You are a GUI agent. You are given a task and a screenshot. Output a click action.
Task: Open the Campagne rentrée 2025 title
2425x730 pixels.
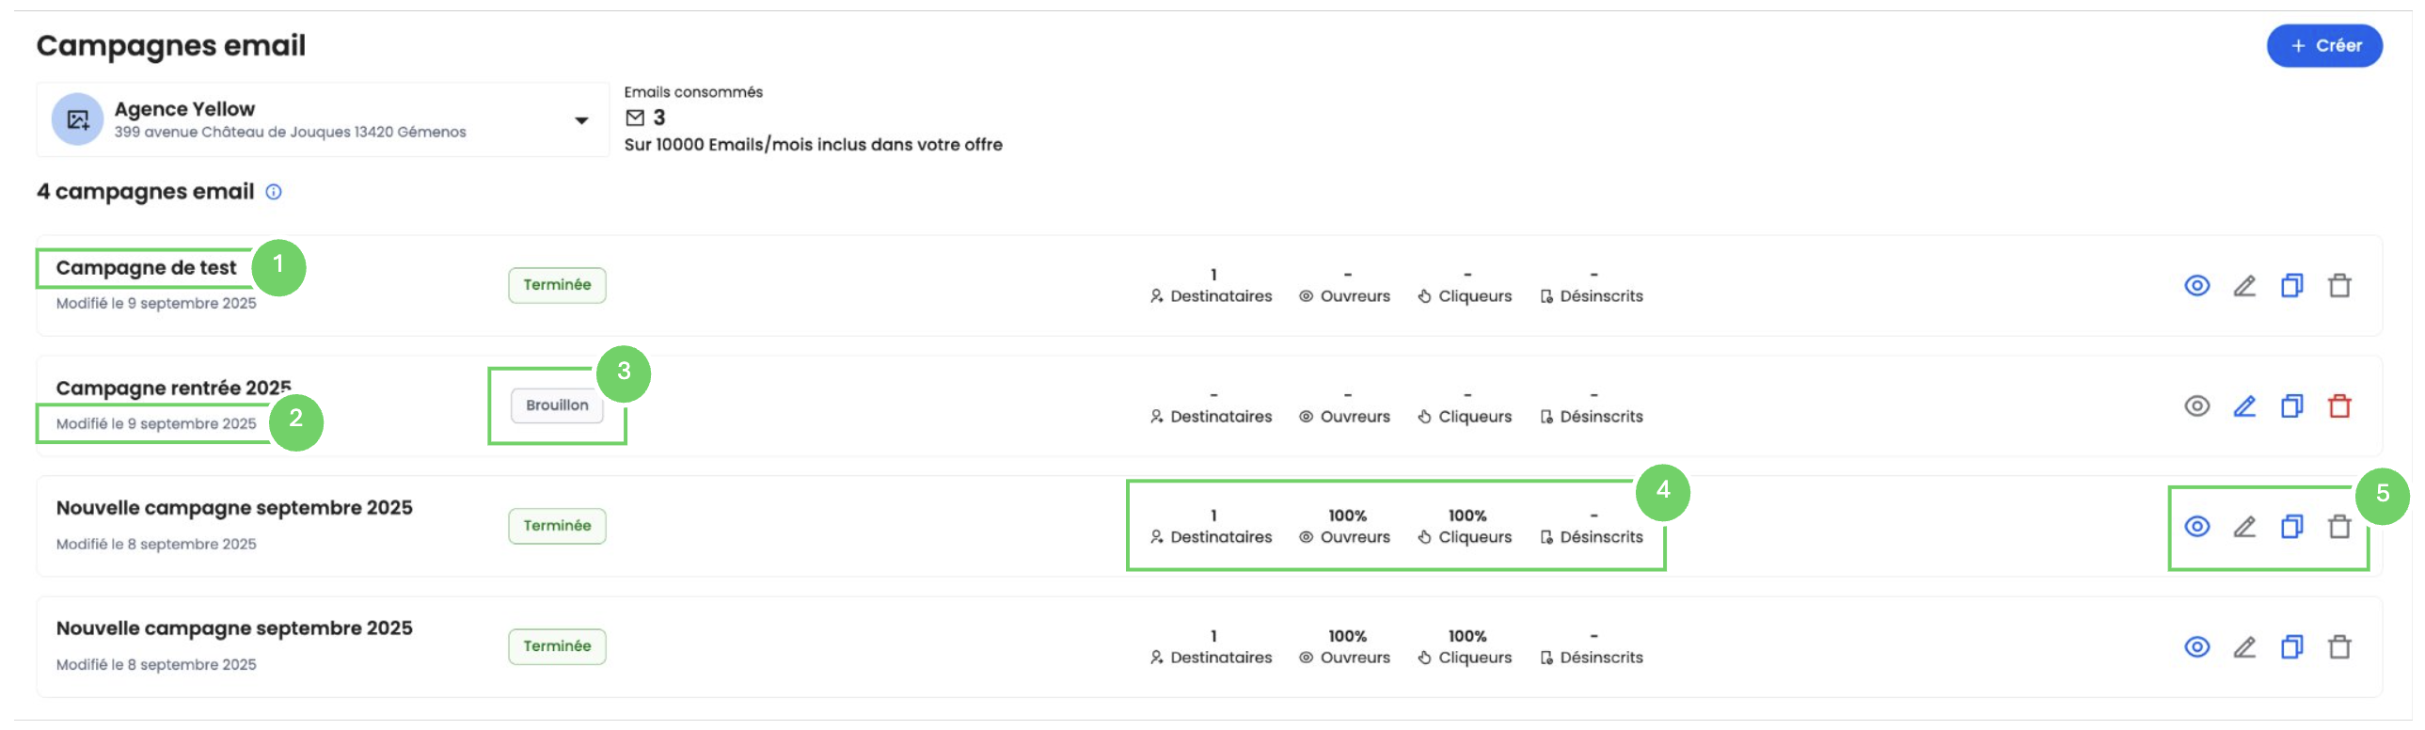pos(173,389)
